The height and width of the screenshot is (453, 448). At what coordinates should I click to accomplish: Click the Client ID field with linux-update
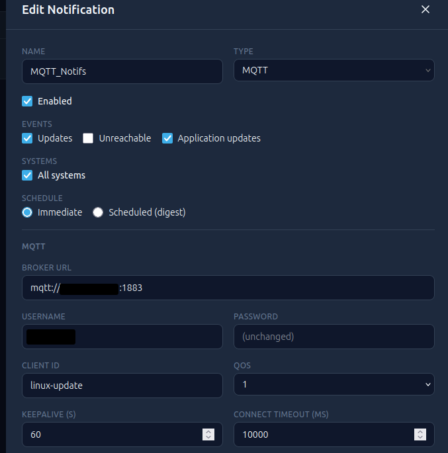point(122,386)
